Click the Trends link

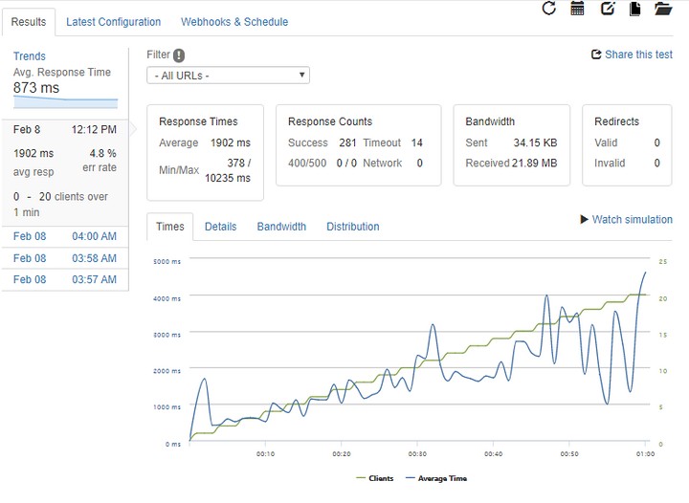[30, 56]
